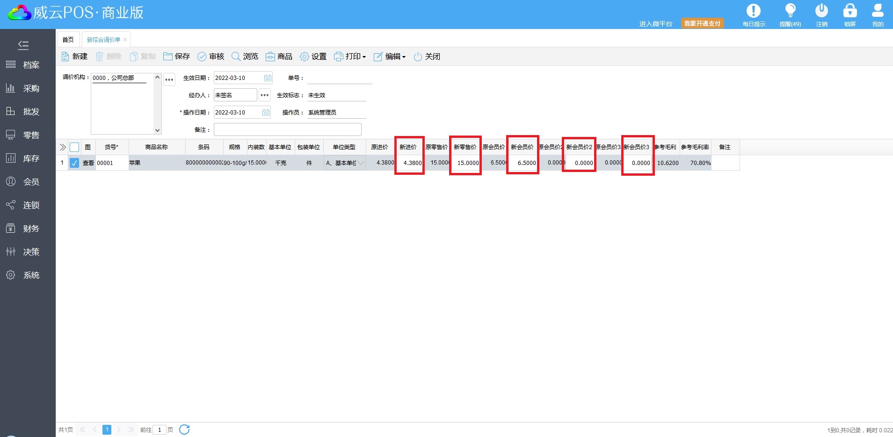The height and width of the screenshot is (437, 893).
Task: Toggle the select-all checkbox in table header
Action: [74, 147]
